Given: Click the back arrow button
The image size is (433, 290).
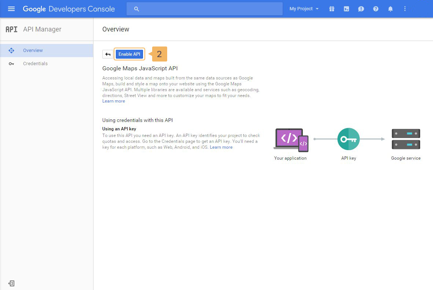Looking at the screenshot, I should 108,54.
